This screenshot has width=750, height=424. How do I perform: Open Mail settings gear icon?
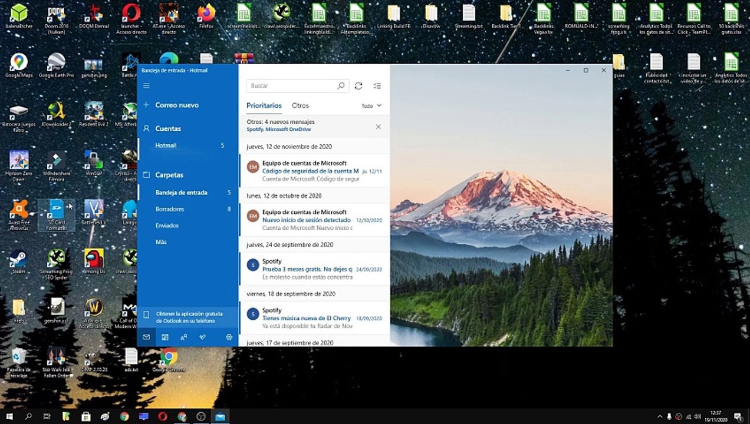pyautogui.click(x=229, y=337)
